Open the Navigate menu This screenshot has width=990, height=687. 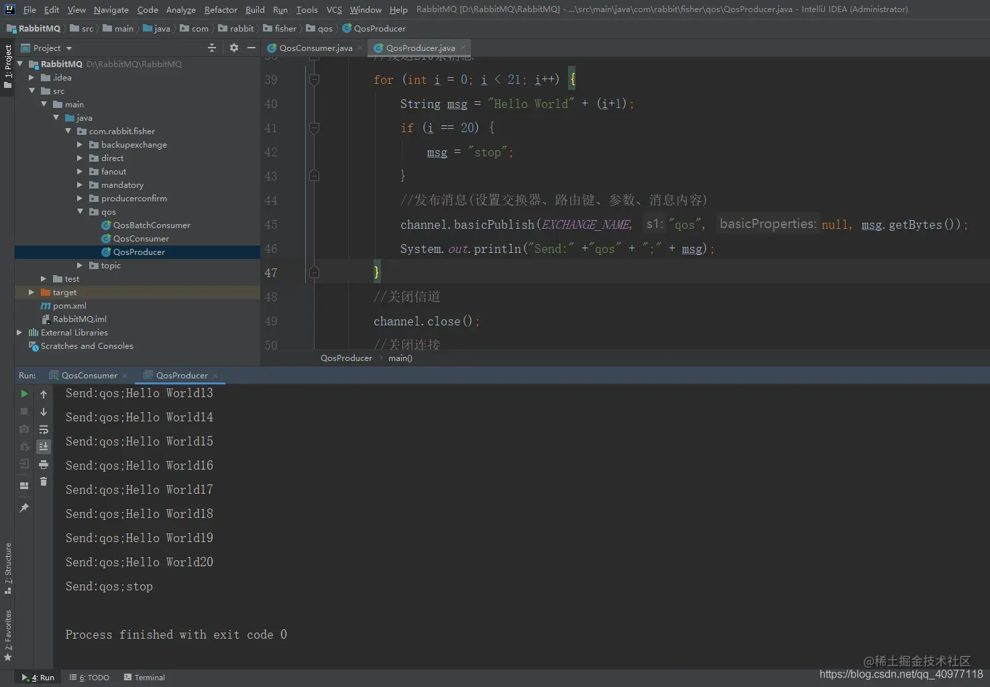pos(111,9)
